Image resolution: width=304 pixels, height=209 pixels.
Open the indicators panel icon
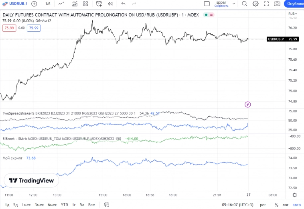pyautogui.click(x=75, y=4)
